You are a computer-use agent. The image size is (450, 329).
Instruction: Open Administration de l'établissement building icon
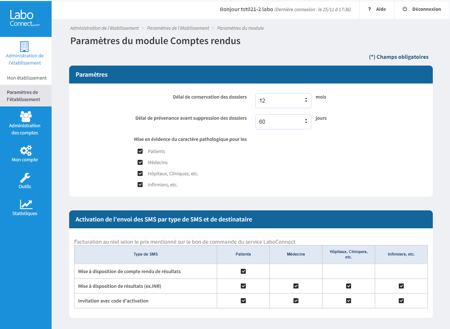click(24, 46)
